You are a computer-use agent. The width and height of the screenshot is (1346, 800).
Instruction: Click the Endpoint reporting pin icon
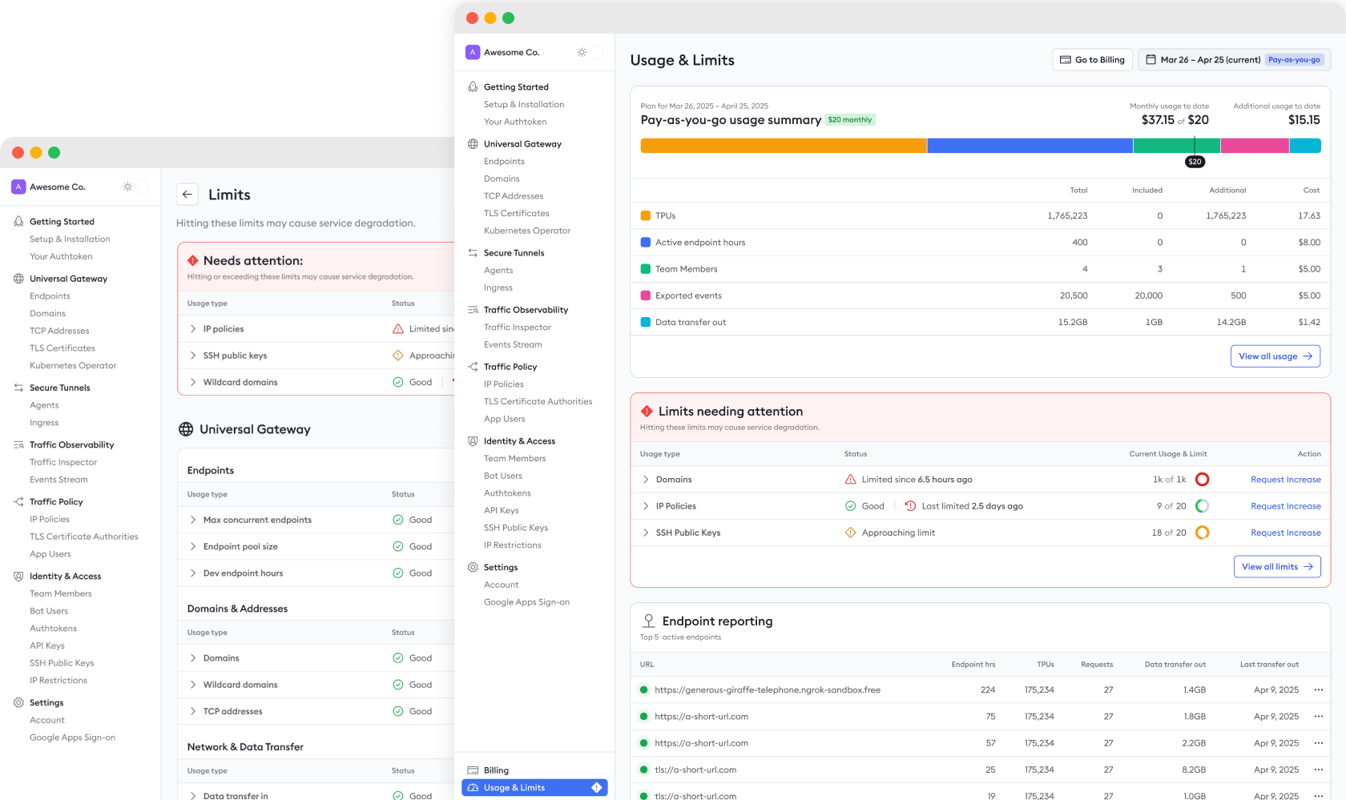(x=649, y=621)
